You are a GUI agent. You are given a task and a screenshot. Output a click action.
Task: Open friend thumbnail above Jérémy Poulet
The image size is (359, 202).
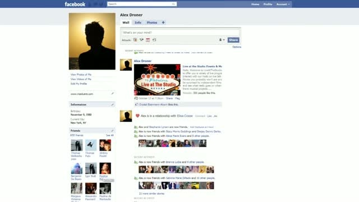105,145
